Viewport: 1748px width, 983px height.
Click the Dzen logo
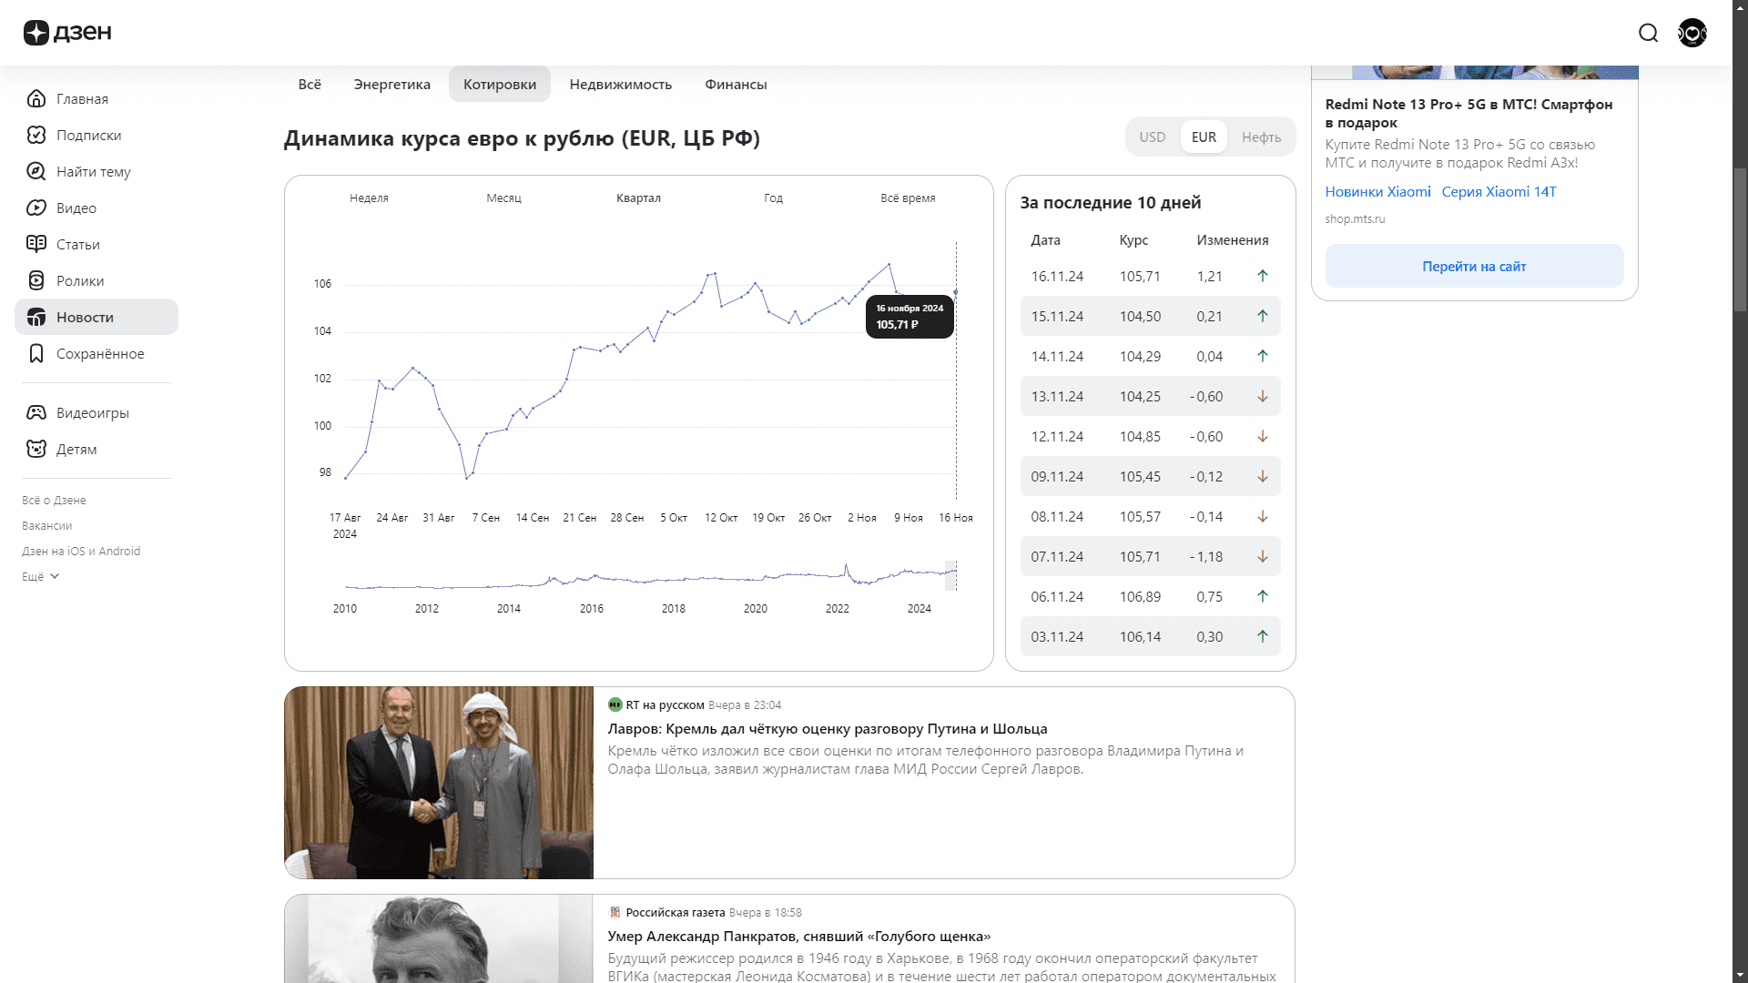point(67,33)
